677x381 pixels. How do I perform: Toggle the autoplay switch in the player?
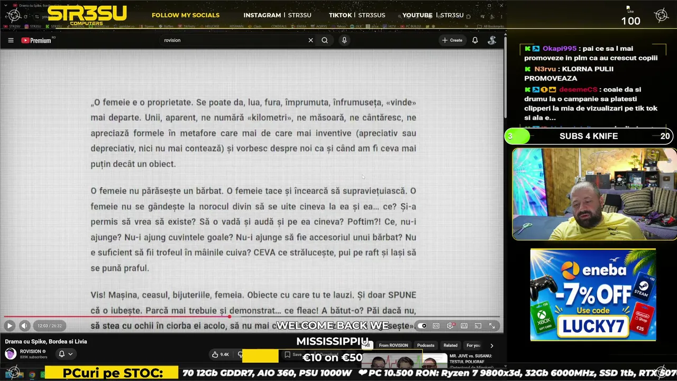pos(422,326)
